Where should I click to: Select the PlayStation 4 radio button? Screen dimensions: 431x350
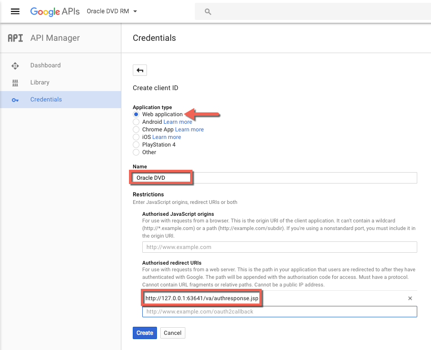(x=136, y=145)
